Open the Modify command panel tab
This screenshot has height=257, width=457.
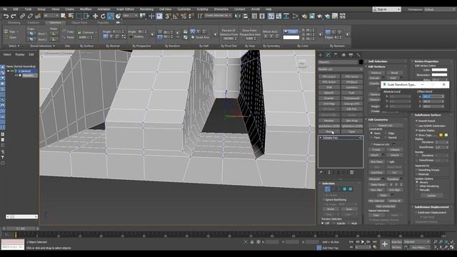(x=328, y=55)
